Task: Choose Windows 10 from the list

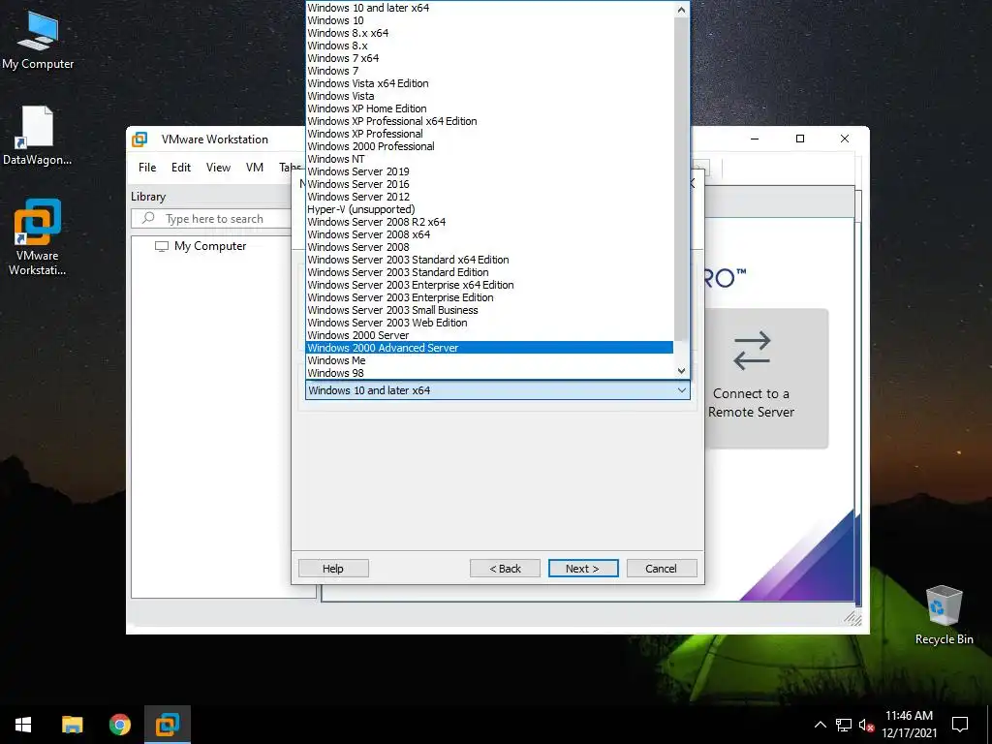Action: tap(489, 20)
